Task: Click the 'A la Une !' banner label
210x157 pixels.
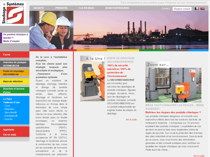Action: (x=92, y=58)
